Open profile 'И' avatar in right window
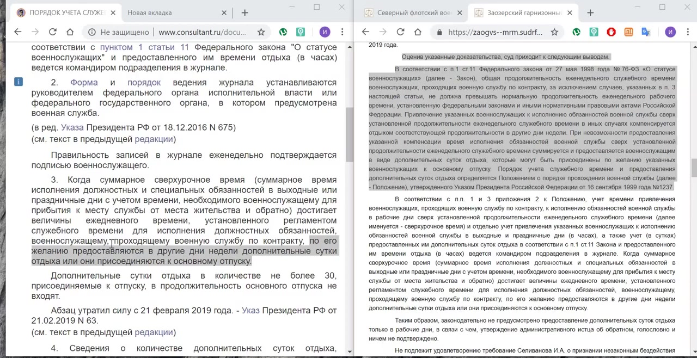This screenshot has height=358, width=697. (670, 32)
